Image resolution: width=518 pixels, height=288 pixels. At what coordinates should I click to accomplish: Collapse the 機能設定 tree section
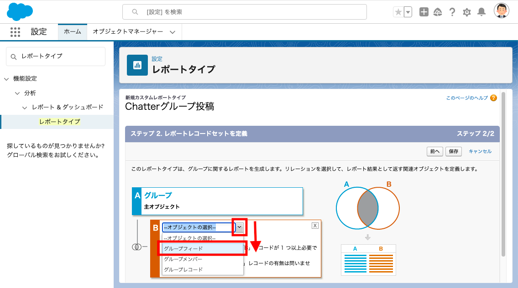tap(6, 79)
